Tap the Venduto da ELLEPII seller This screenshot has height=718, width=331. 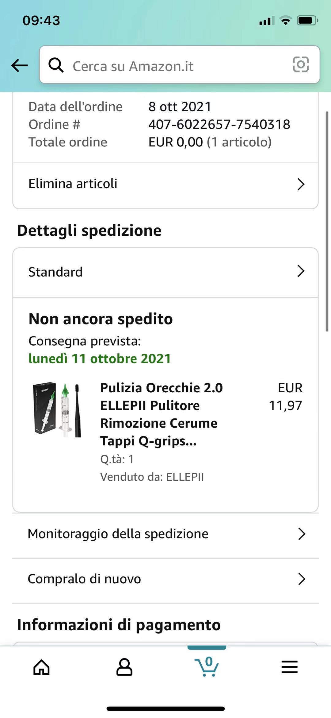pos(152,477)
